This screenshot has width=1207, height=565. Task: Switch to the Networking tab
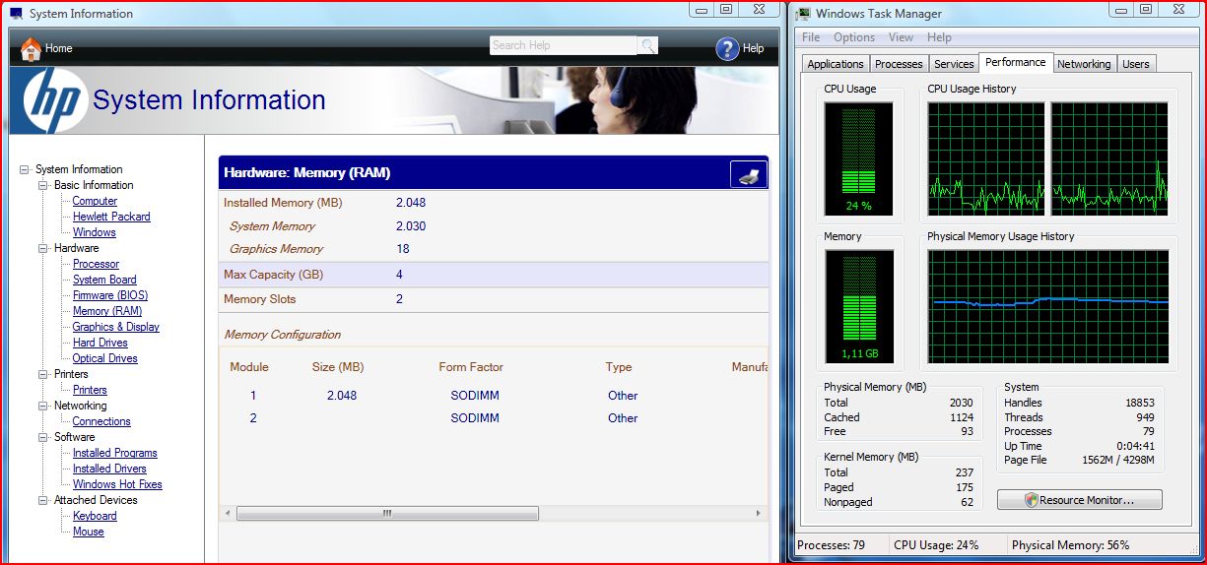pos(1084,64)
